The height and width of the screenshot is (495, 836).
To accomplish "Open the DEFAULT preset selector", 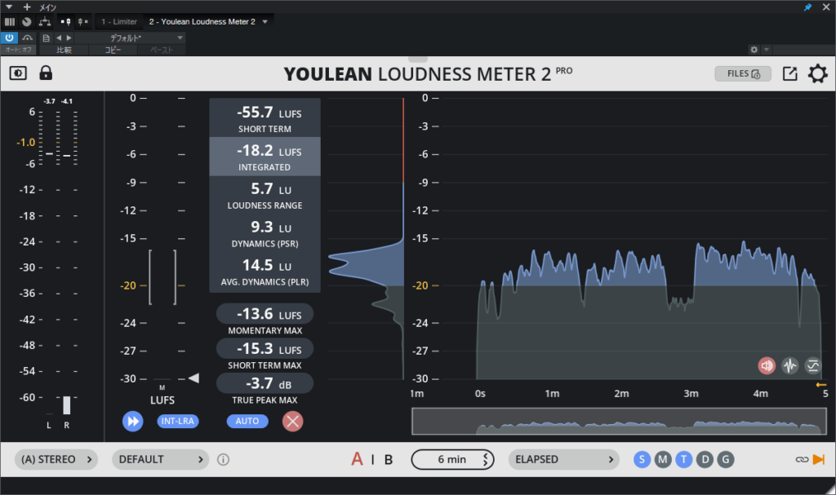I will click(x=160, y=459).
